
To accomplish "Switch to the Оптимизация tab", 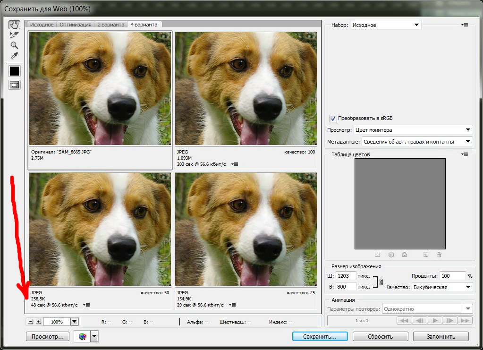I will click(x=76, y=25).
